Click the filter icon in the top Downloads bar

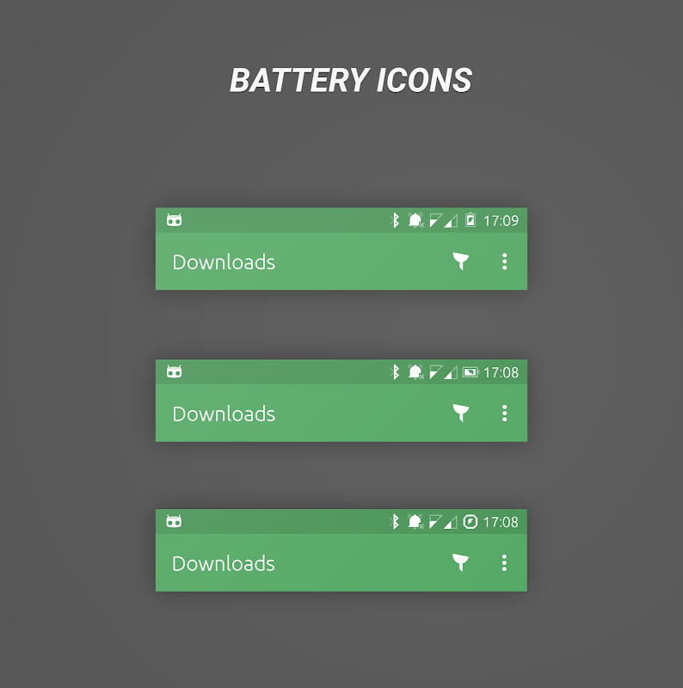(460, 261)
